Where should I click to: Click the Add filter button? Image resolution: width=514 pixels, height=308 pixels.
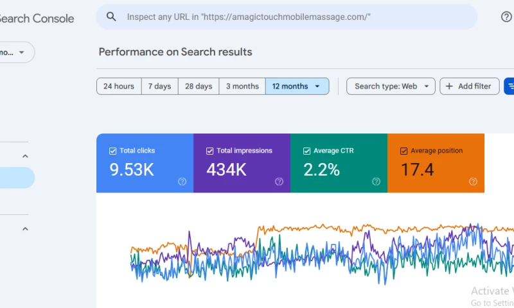coord(470,86)
